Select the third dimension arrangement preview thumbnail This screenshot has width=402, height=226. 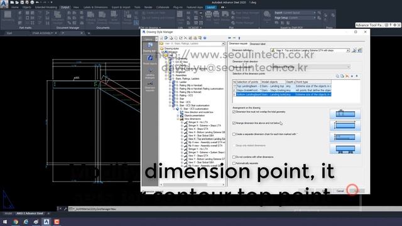click(345, 137)
